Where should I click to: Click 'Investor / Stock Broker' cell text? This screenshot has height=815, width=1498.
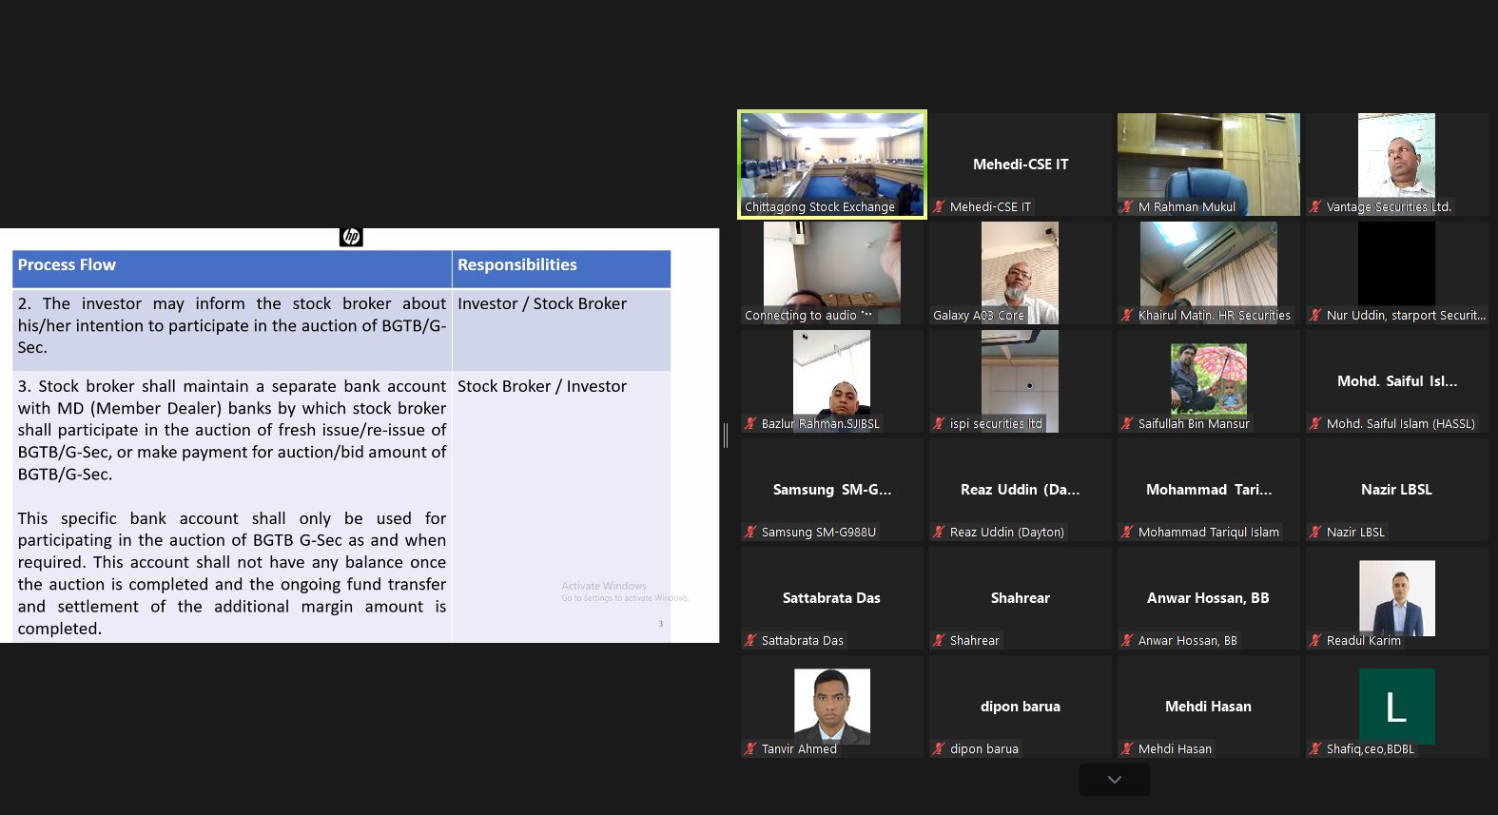pyautogui.click(x=542, y=303)
